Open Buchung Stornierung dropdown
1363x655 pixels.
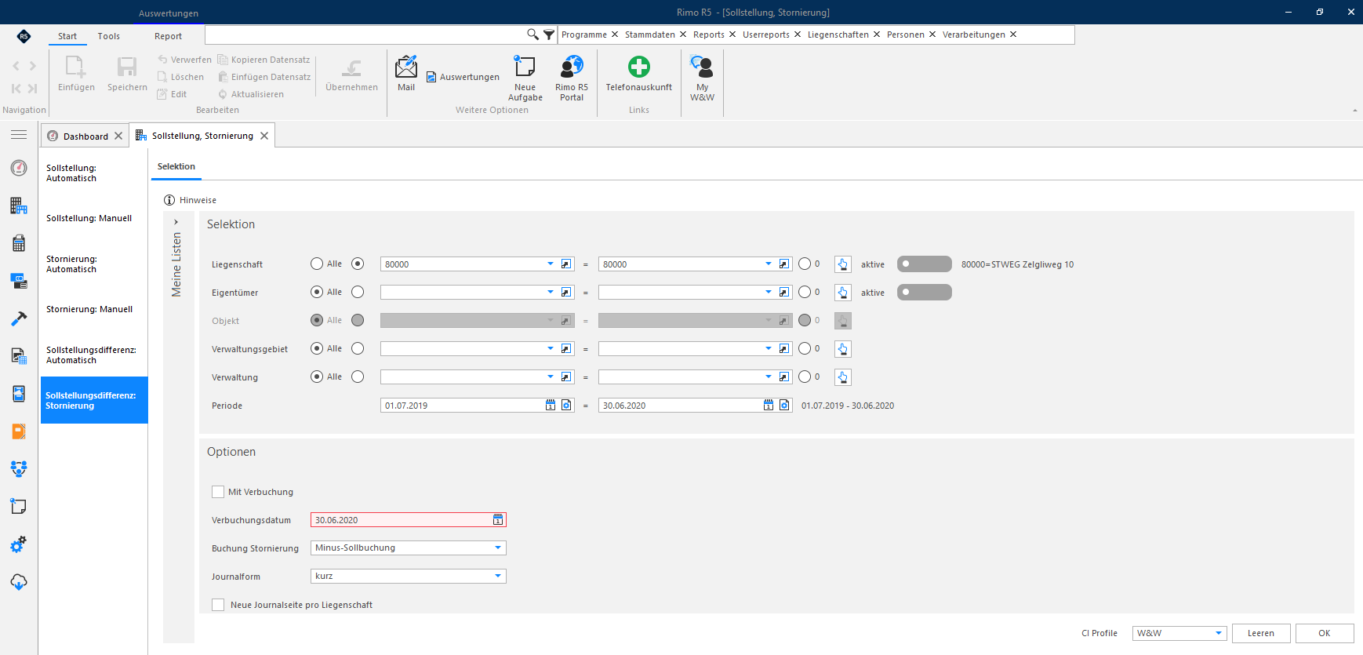[x=498, y=548]
